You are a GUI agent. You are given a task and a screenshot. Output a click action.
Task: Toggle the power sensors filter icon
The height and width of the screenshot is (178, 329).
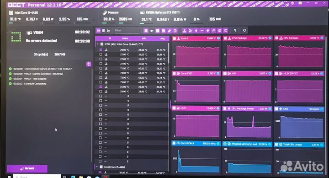click(196, 31)
